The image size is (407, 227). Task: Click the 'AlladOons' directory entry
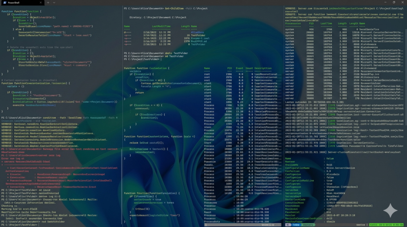pos(197,33)
